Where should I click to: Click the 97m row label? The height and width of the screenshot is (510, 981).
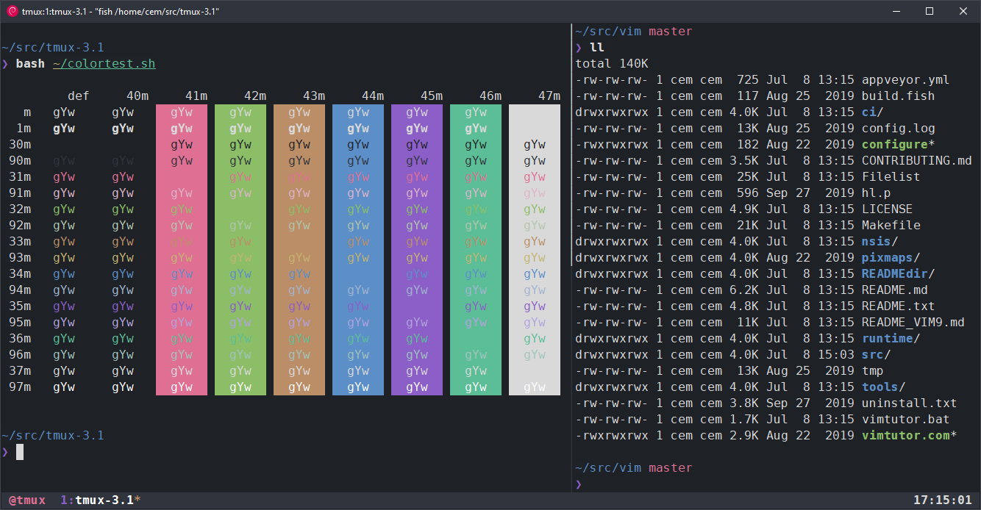(20, 387)
